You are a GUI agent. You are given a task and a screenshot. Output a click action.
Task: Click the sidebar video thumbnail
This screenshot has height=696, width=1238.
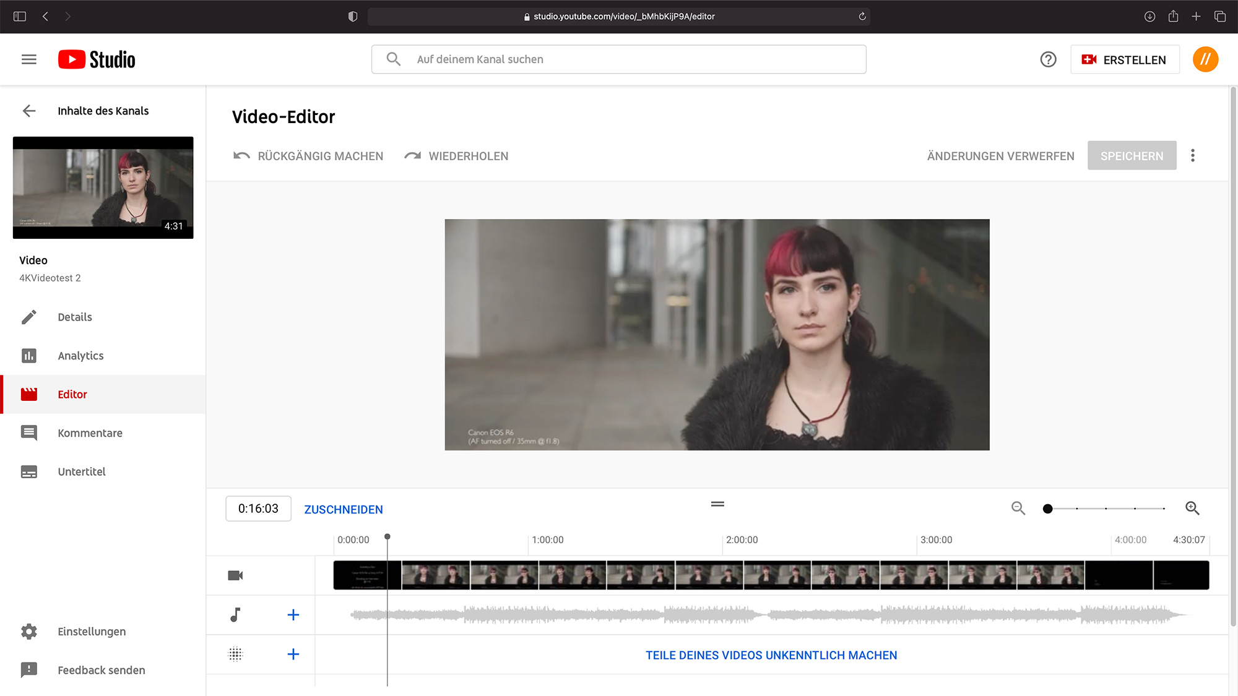tap(103, 187)
